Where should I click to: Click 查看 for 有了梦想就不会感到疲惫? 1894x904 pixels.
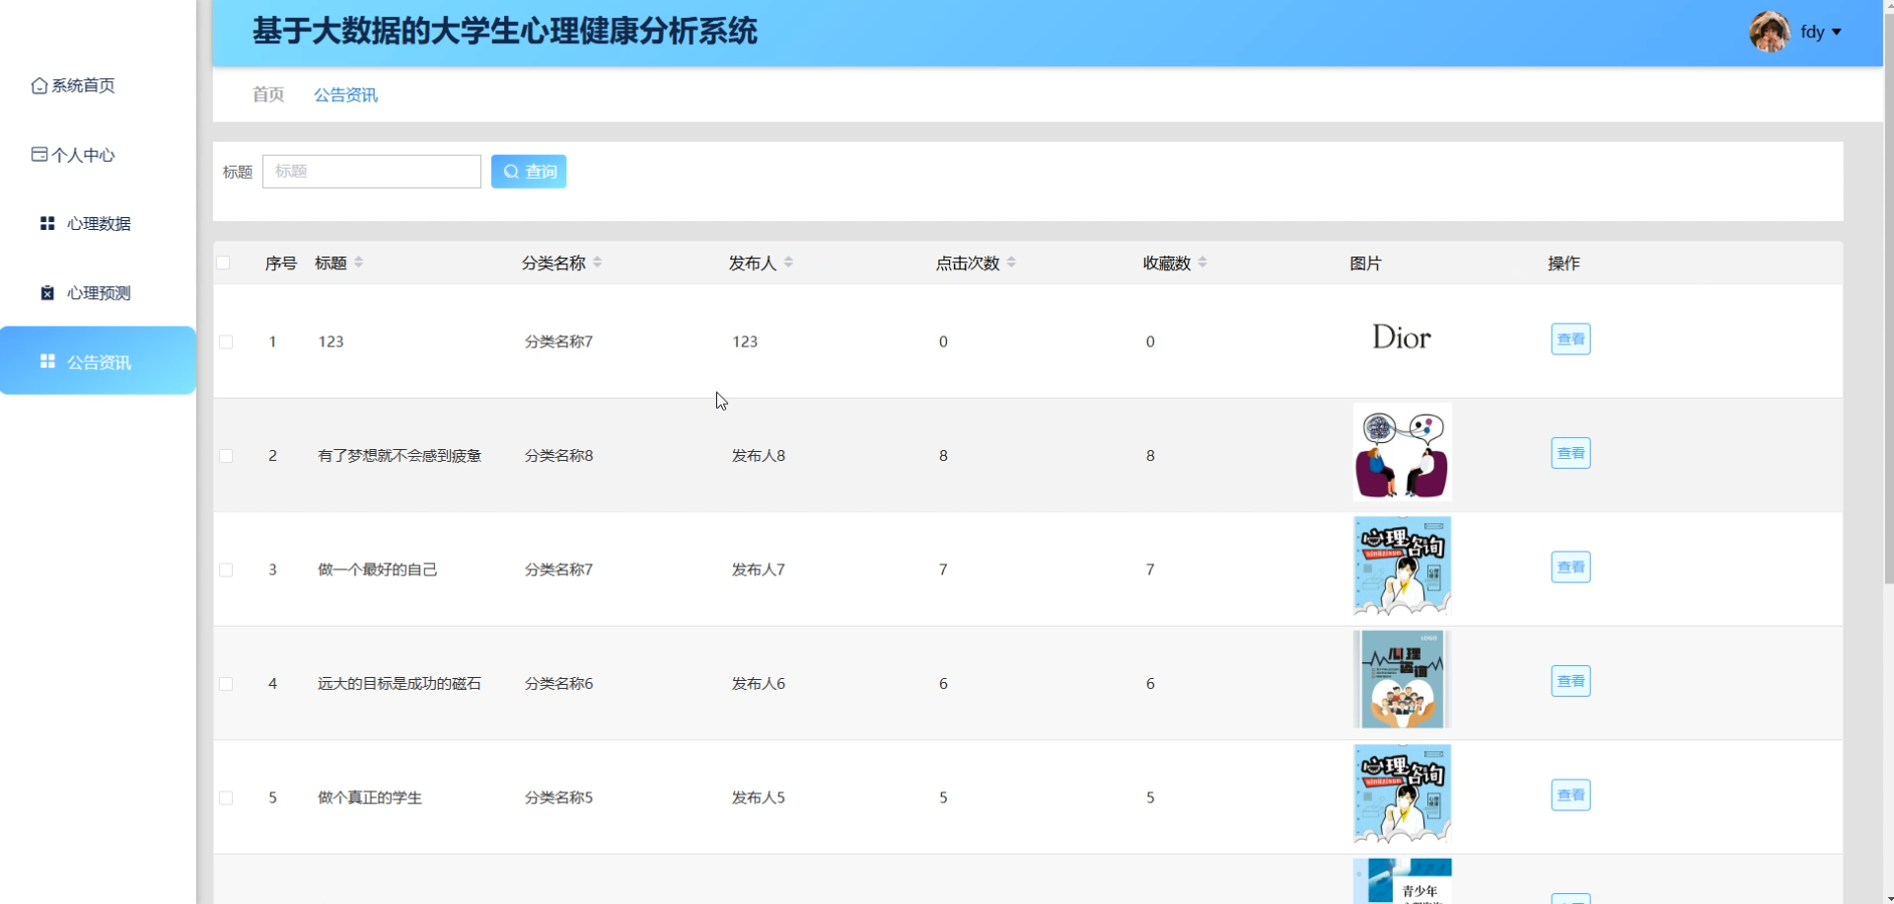pos(1570,453)
